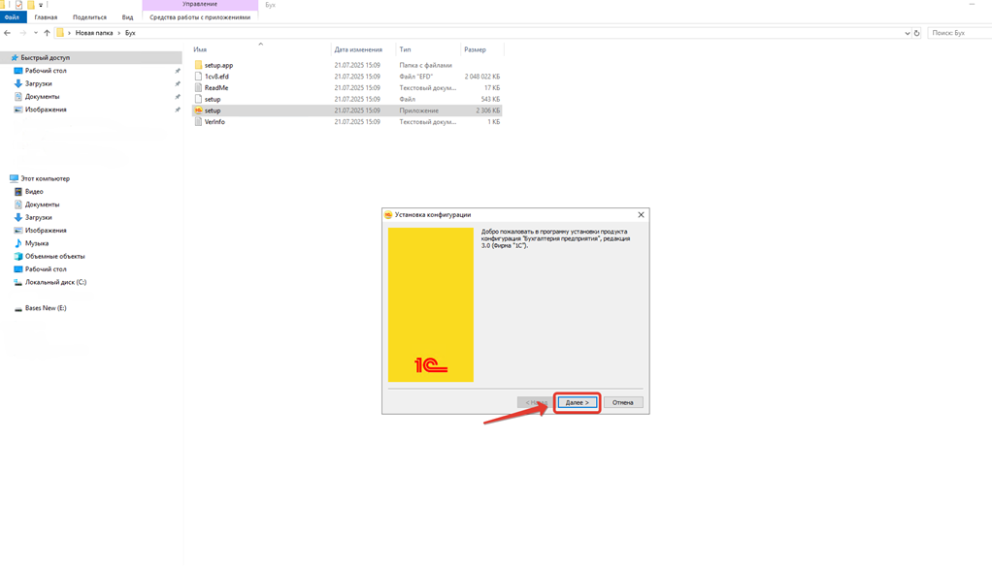Image resolution: width=992 pixels, height=566 pixels.
Task: Select the setup application 1C icon
Action: (198, 110)
